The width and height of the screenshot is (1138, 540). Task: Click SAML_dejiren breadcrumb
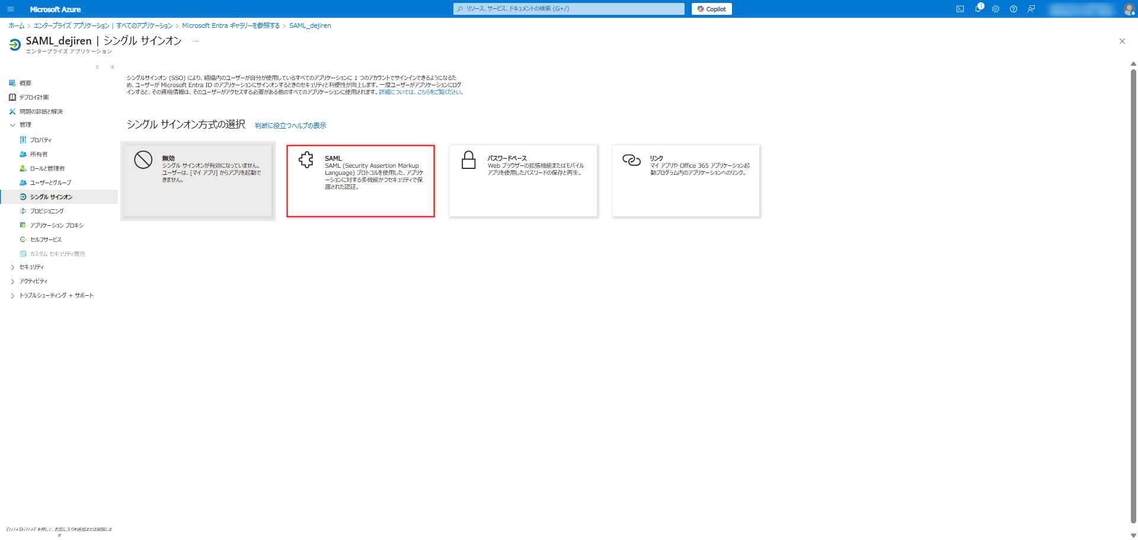point(310,25)
